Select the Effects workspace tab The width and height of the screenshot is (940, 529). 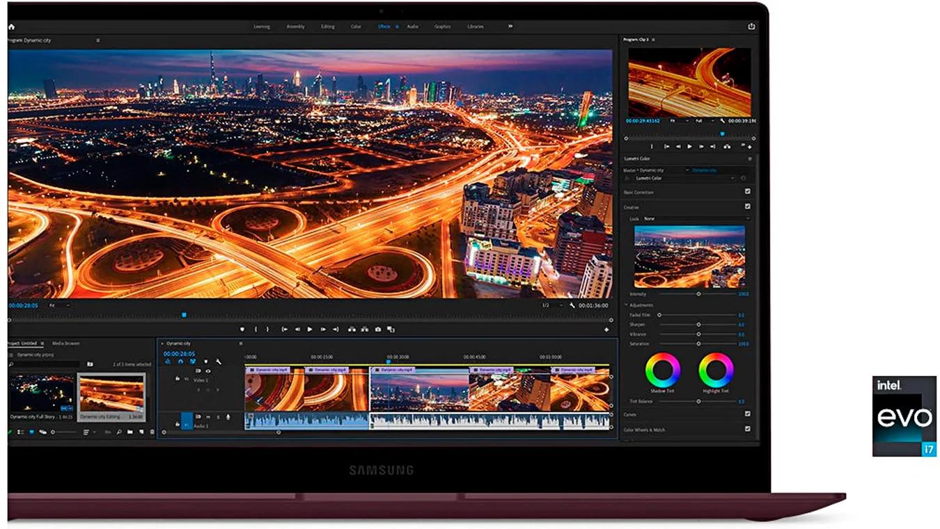coord(384,26)
